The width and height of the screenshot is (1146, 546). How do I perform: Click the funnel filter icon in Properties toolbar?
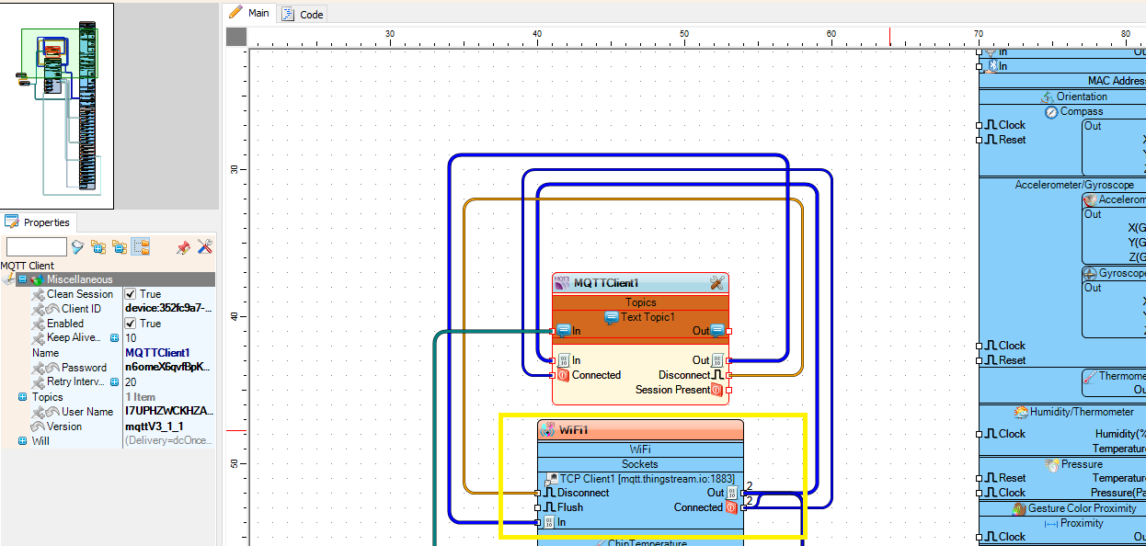[78, 246]
